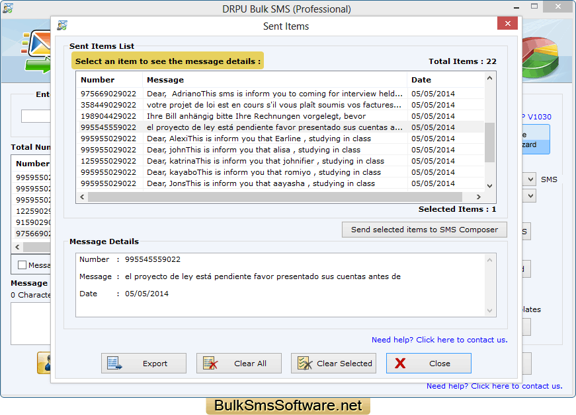
Task: Click the Clear All button
Action: [x=239, y=364]
